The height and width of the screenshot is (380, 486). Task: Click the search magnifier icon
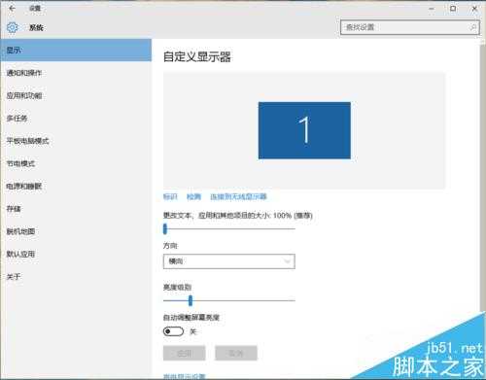click(x=472, y=27)
